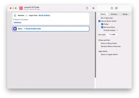Uncheck the Services Menu checkbox
Viewport: 139px width, 98px height.
(102, 27)
